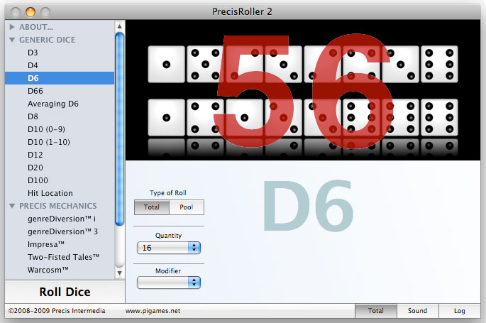Collapse the PRECIS MECHANICS section
486x323 pixels.
pos(12,206)
